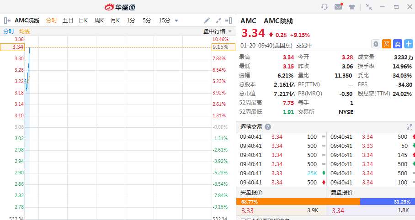The image size is (415, 220).
Task: Open customer service headset icon
Action: (x=325, y=7)
